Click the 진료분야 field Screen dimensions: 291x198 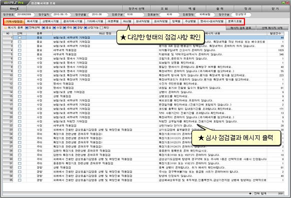pos(169,14)
